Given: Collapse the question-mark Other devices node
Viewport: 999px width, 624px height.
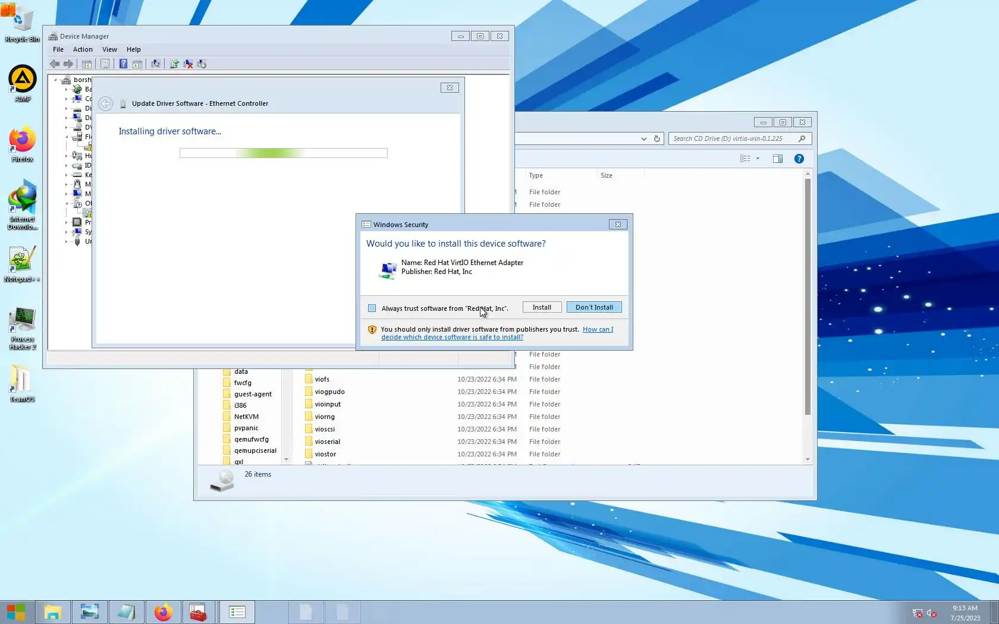Looking at the screenshot, I should [x=66, y=204].
